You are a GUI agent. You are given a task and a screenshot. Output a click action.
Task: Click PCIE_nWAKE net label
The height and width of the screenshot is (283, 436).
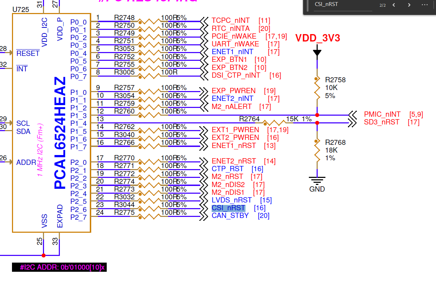click(234, 36)
